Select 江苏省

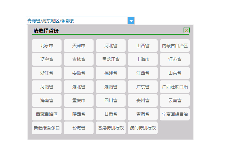(x=175, y=59)
